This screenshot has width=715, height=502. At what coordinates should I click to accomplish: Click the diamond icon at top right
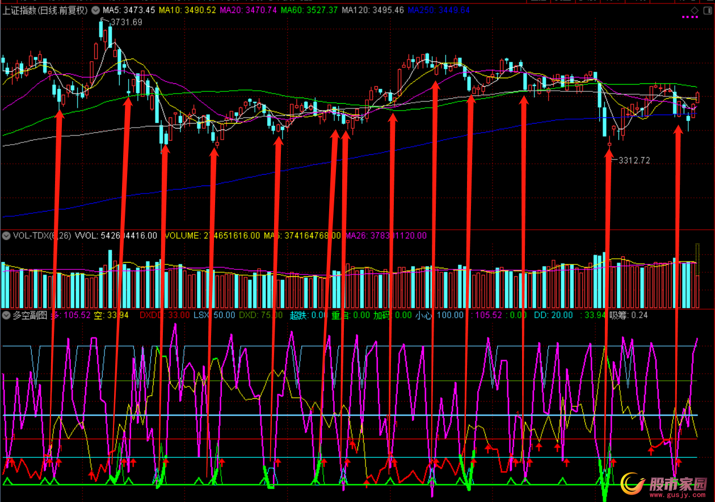tap(695, 10)
